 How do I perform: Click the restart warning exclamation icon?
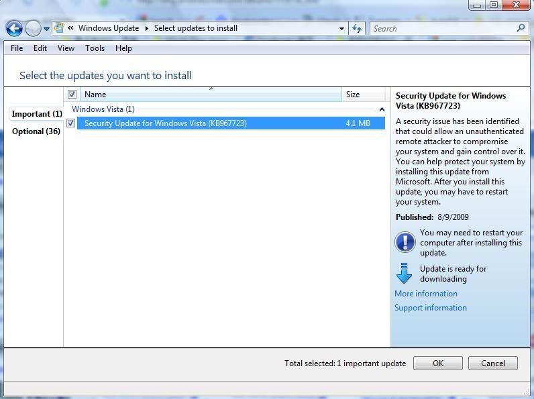coord(405,242)
